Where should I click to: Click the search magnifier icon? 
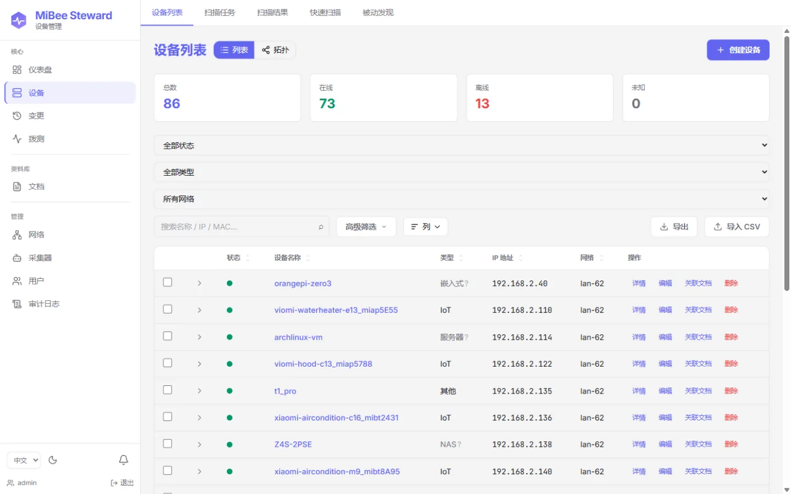point(321,227)
